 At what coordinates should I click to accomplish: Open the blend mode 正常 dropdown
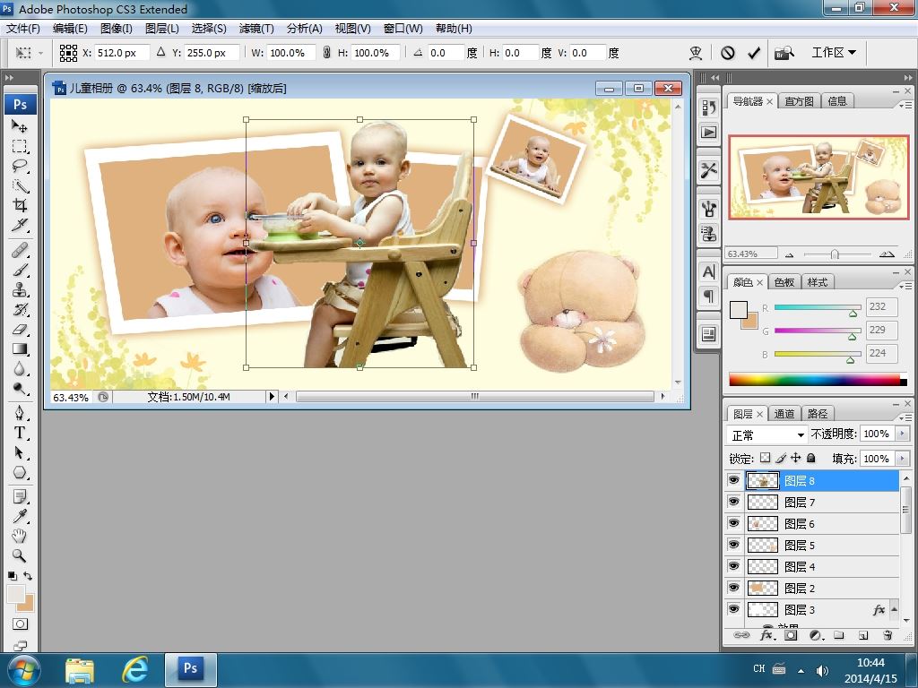click(766, 434)
